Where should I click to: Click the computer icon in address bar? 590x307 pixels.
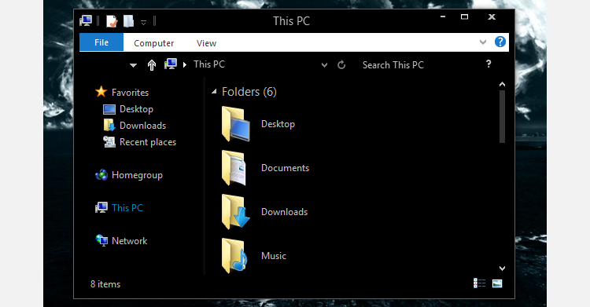coord(171,64)
